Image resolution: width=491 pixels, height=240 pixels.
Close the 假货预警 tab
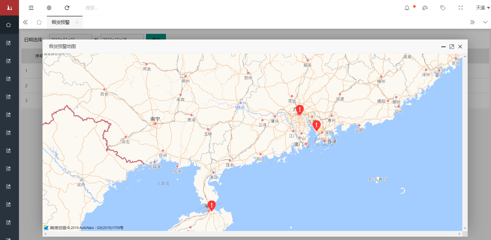click(77, 22)
